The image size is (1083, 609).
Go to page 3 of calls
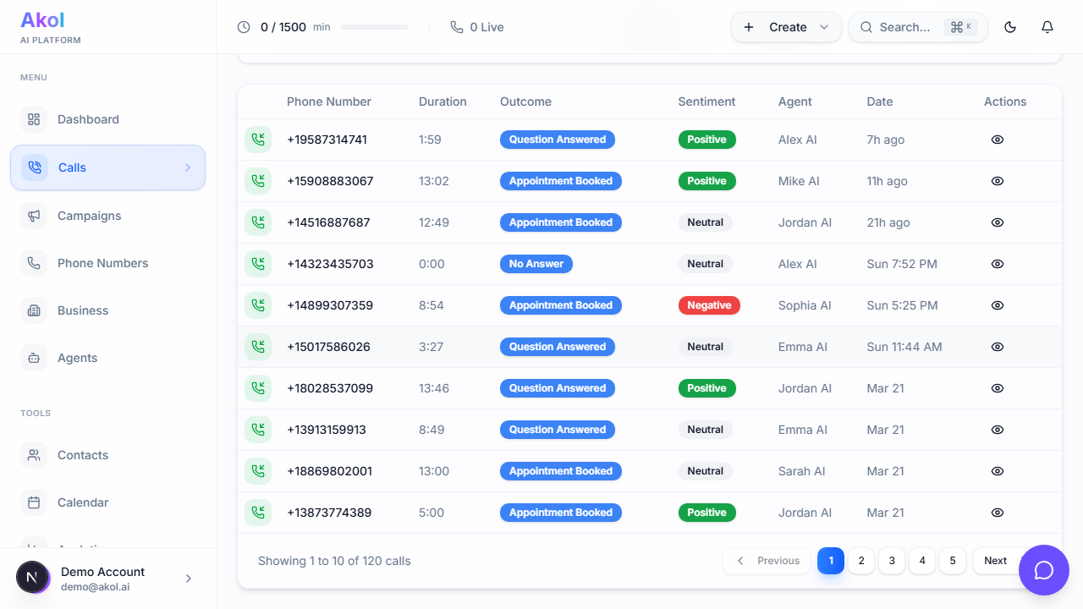(x=891, y=561)
